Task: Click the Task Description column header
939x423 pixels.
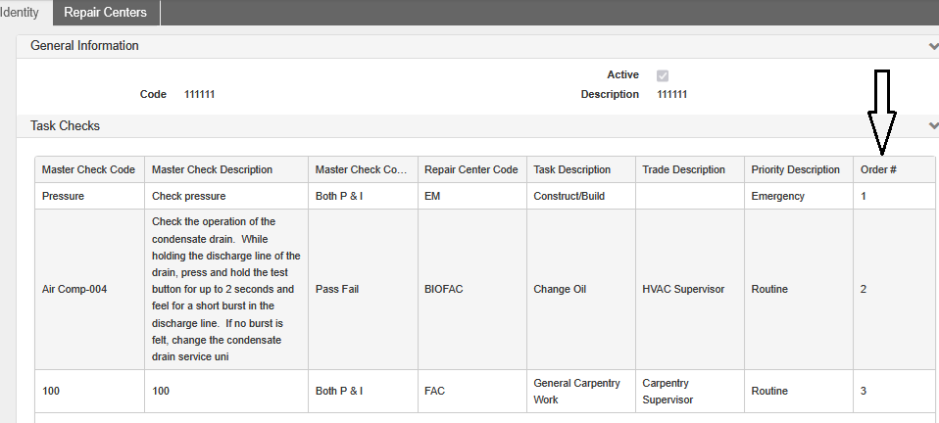Action: [571, 169]
